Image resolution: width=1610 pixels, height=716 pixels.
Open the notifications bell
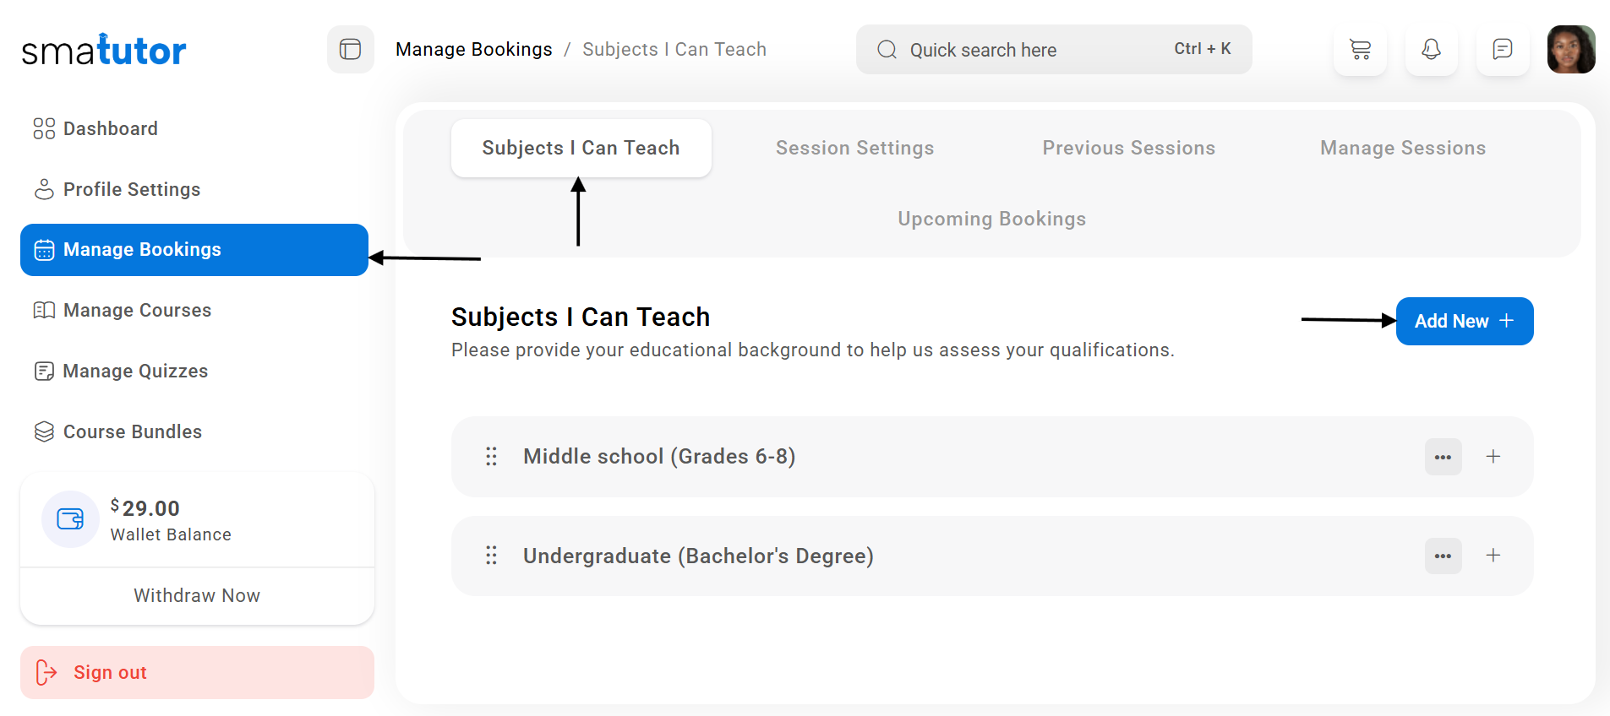point(1431,50)
